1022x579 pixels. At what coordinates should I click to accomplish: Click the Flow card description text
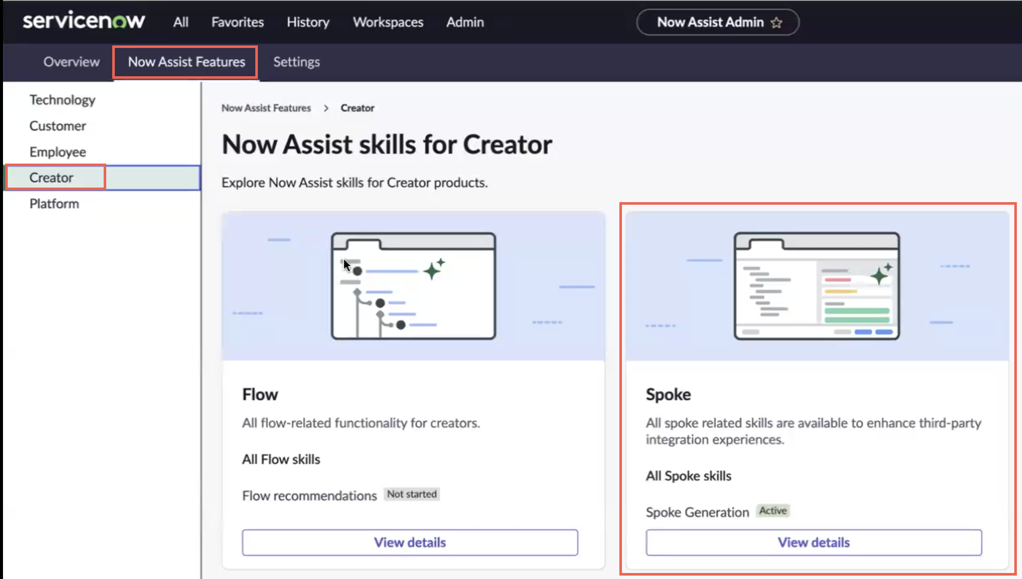tap(361, 423)
